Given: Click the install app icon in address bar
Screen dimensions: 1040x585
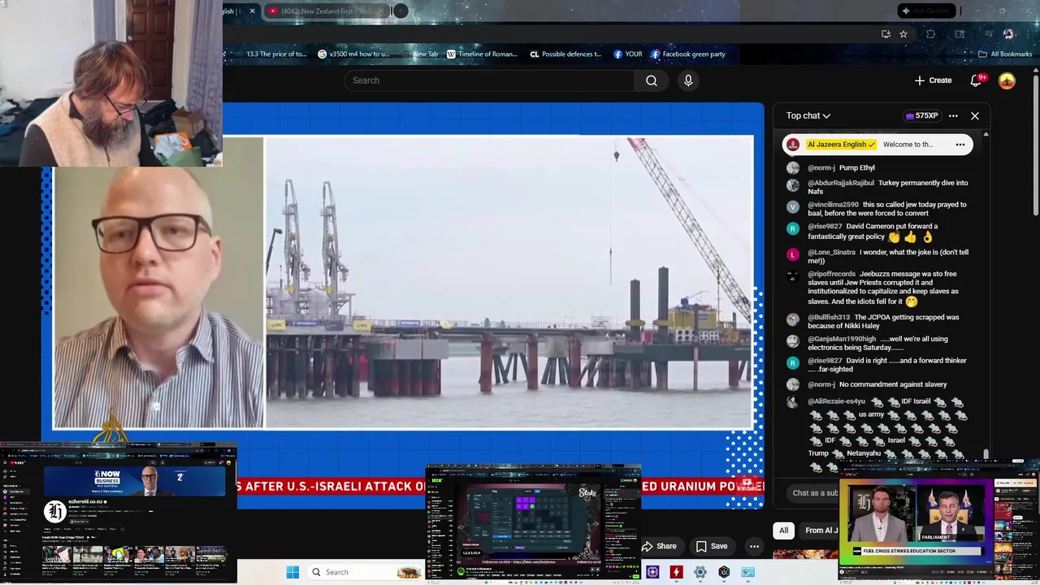Looking at the screenshot, I should (x=886, y=34).
